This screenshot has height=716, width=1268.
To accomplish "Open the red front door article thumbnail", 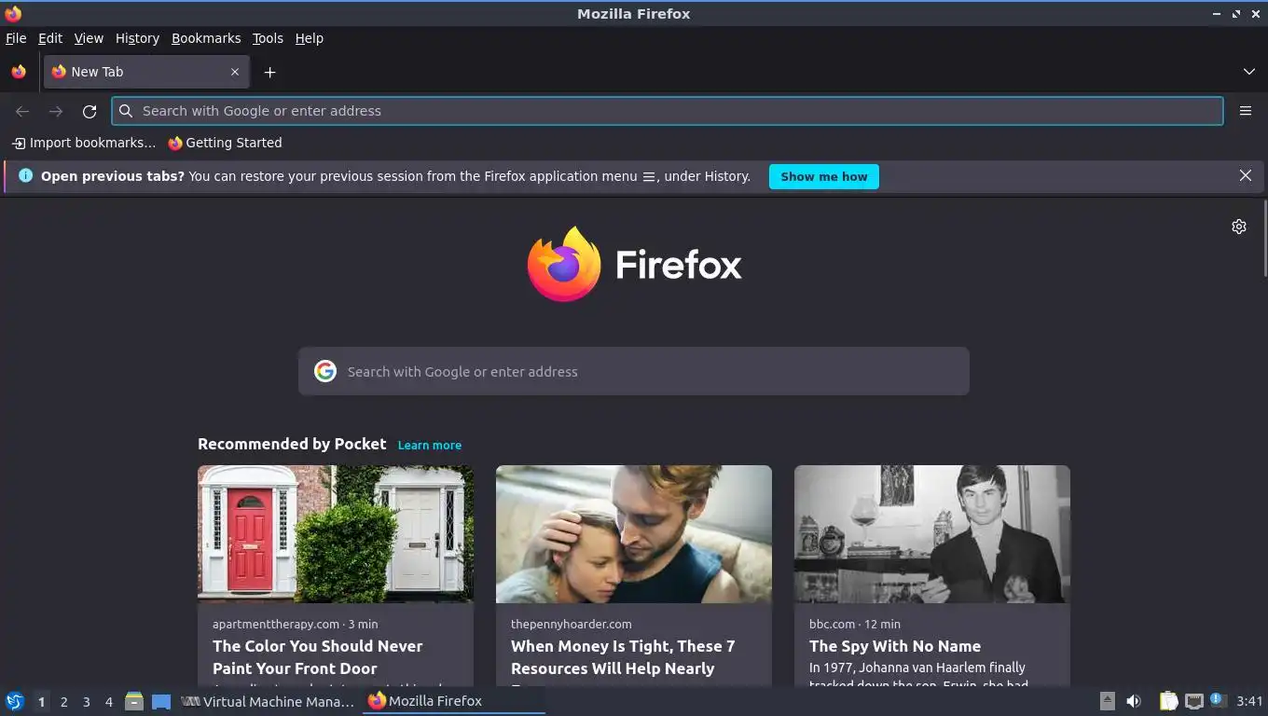I will (x=336, y=534).
